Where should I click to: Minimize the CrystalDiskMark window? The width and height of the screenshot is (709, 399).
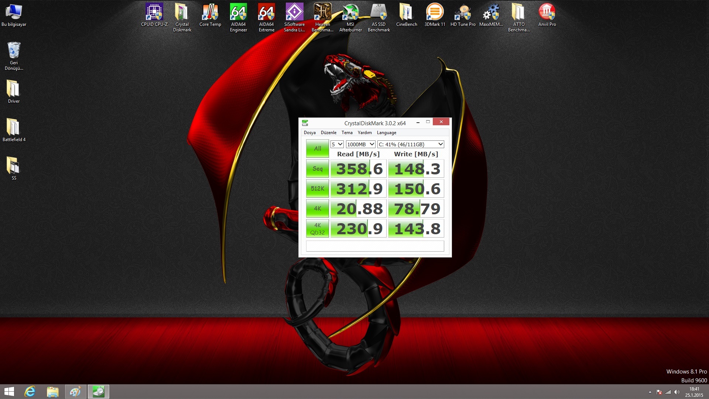(x=418, y=122)
